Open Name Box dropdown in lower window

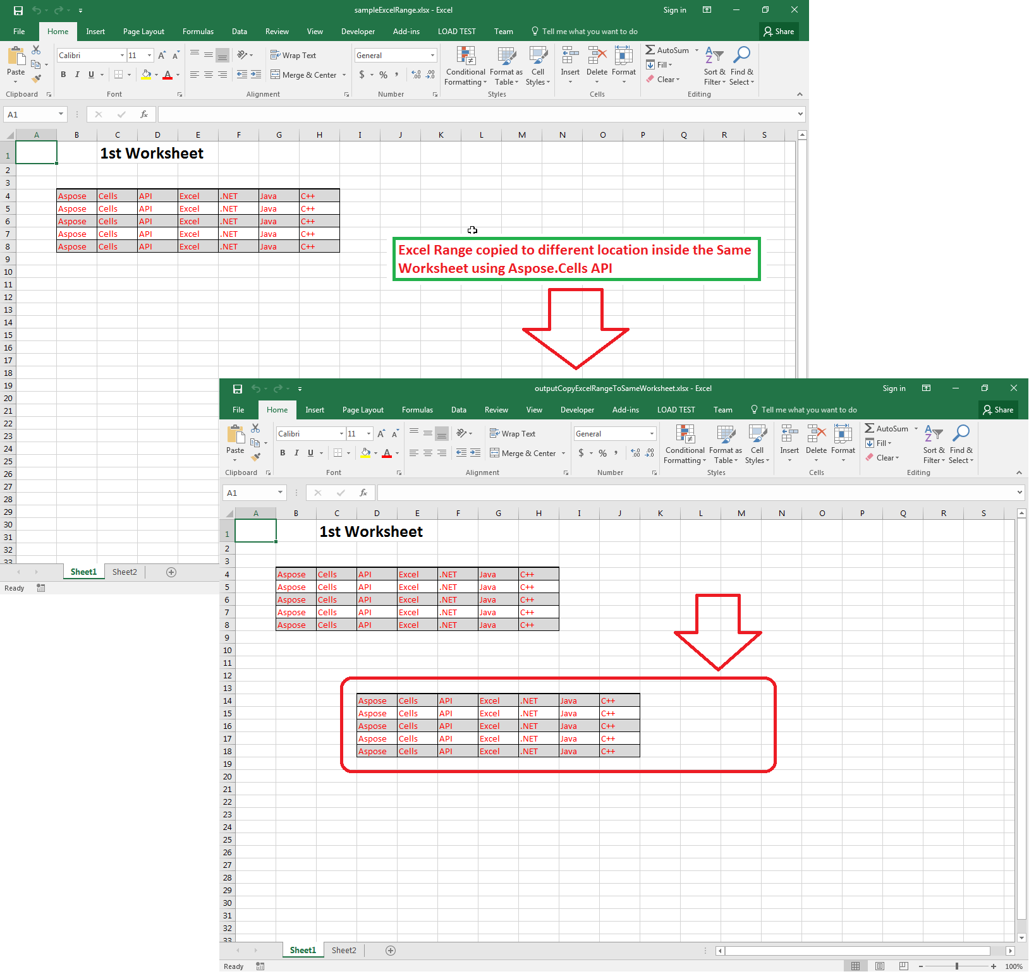pyautogui.click(x=280, y=493)
